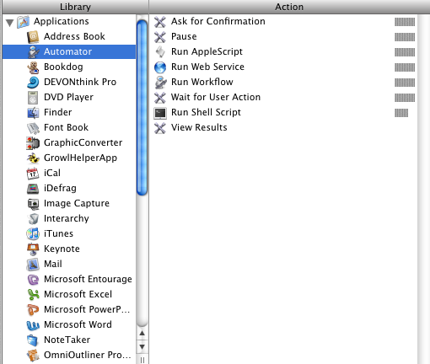Click the library scroll up arrow
This screenshot has width=430, height=364.
[142, 334]
